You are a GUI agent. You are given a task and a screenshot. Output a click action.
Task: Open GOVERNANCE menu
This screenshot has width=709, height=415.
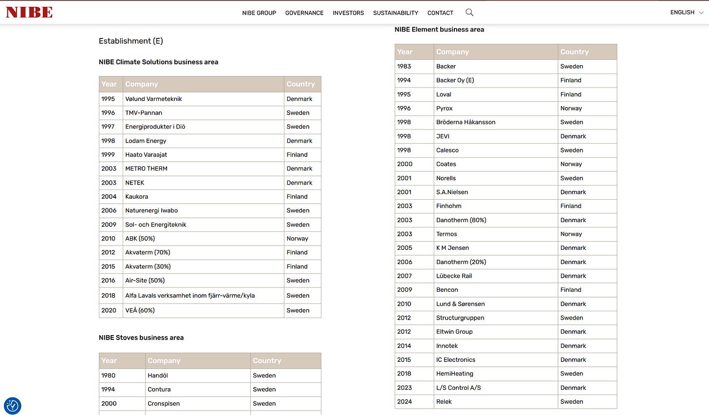(x=304, y=13)
